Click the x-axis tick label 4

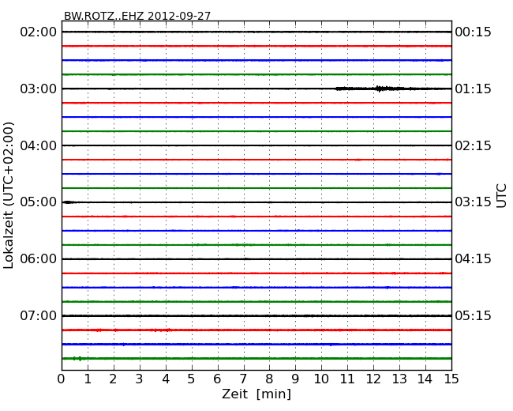pyautogui.click(x=166, y=379)
